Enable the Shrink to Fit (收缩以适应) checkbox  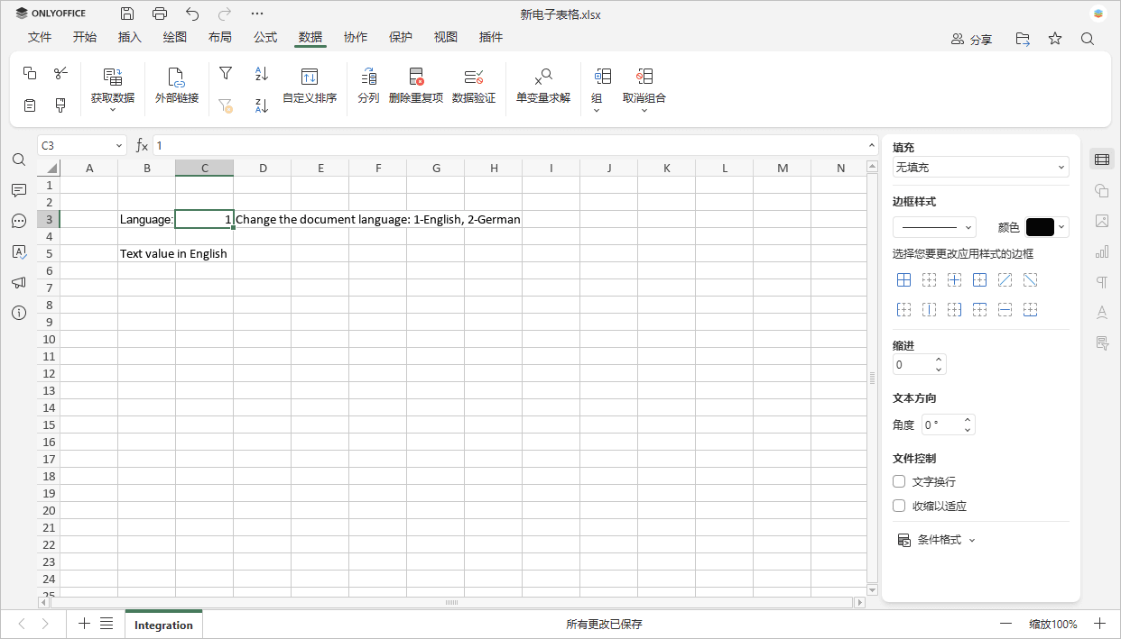coord(899,506)
